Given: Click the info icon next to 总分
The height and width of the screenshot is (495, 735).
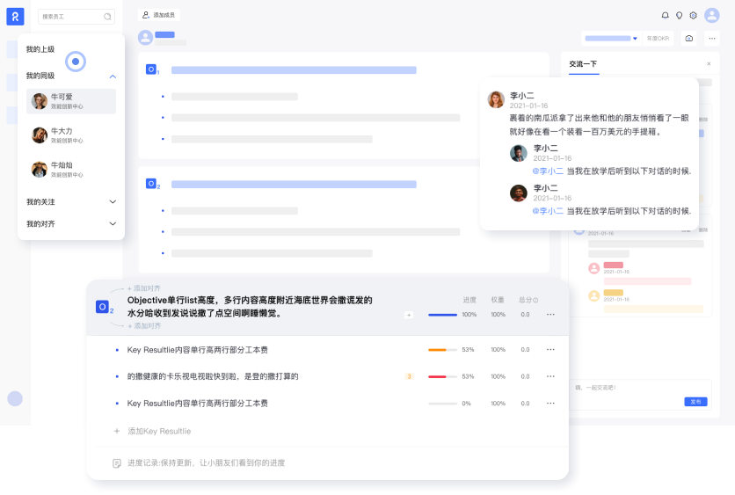Looking at the screenshot, I should [535, 300].
